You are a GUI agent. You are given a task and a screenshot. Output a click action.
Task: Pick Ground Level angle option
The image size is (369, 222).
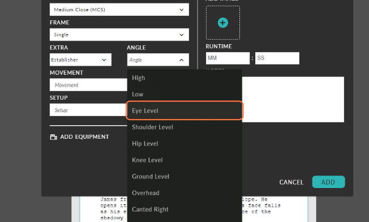coord(184,177)
